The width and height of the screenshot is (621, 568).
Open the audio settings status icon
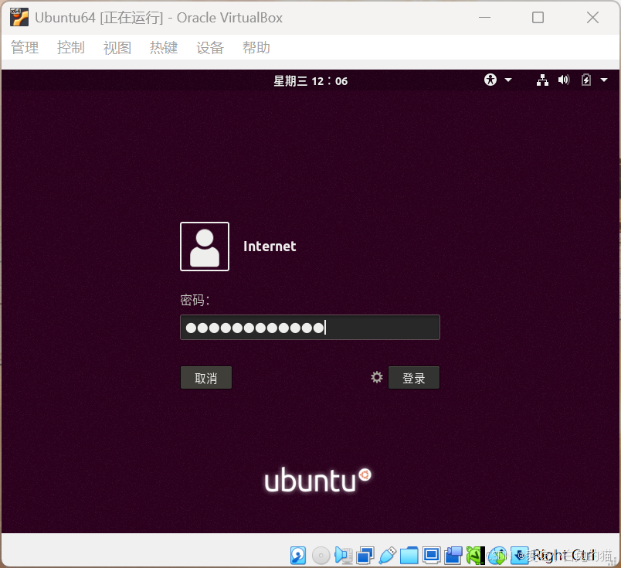(x=344, y=556)
